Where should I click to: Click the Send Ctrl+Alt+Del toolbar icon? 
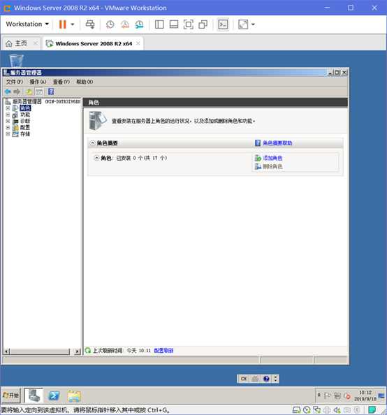pos(90,24)
